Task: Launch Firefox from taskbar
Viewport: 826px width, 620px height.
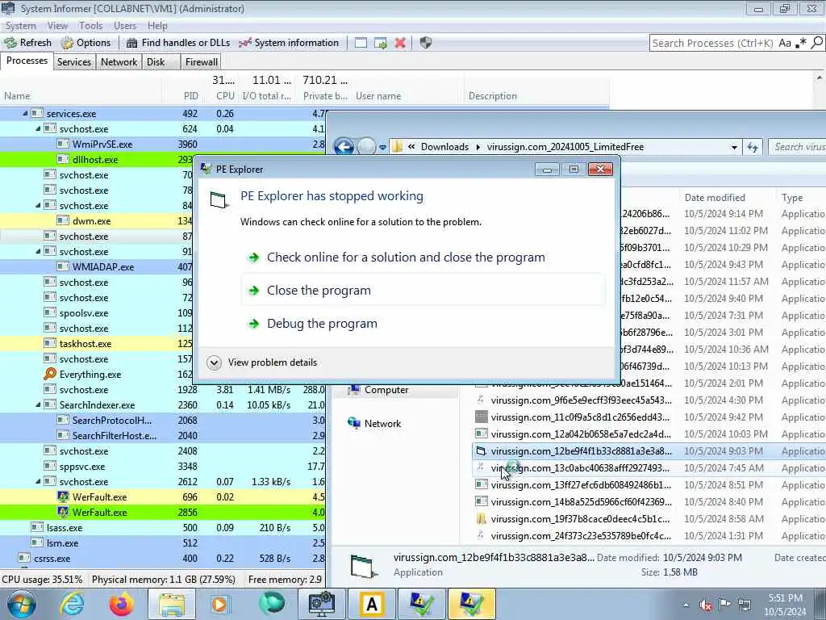Action: click(122, 604)
